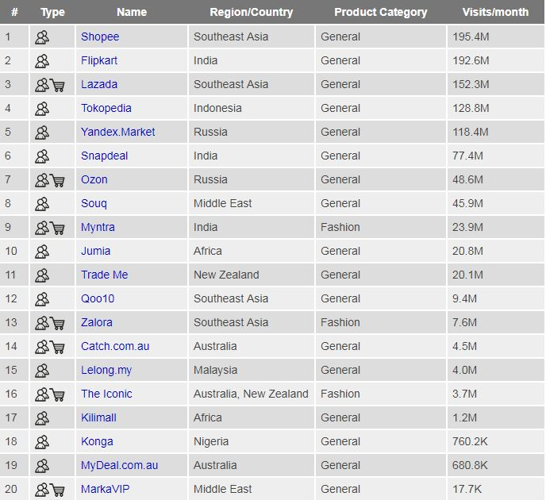546x500 pixels.
Task: Follow the Snapdeal link
Action: [104, 156]
